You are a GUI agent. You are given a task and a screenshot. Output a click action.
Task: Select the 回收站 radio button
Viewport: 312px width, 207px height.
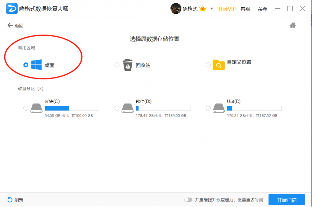pos(117,65)
